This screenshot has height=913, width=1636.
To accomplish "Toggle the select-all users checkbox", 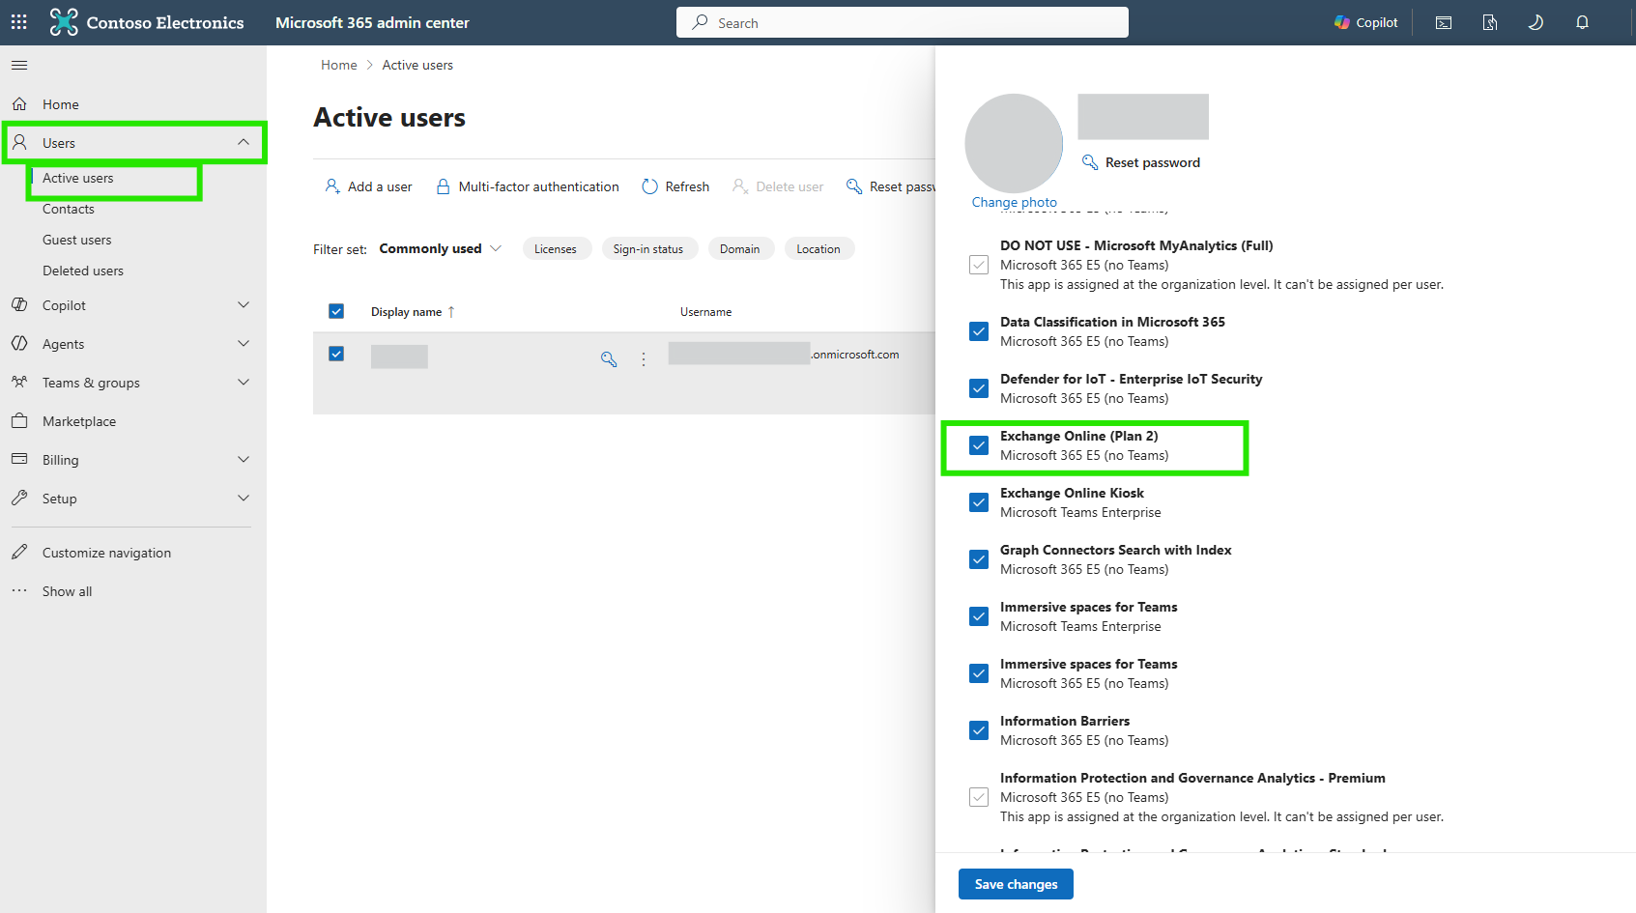I will tap(336, 311).
